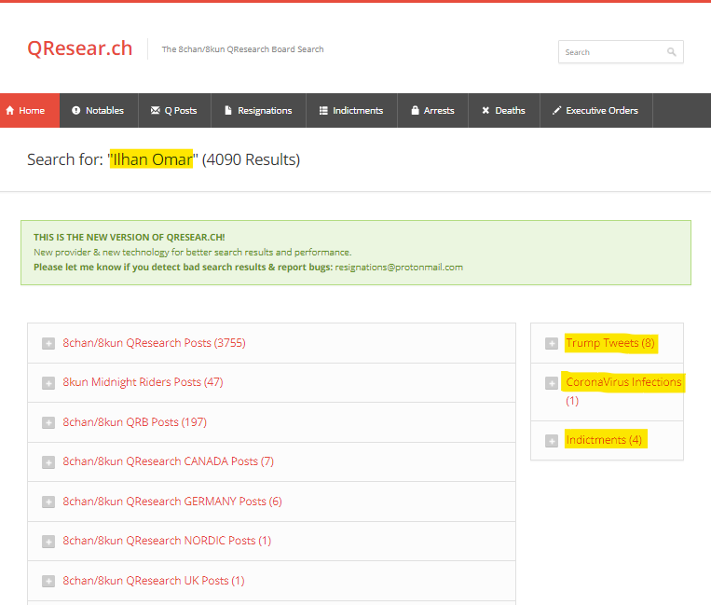Open 8chan/8kun QRB Posts (197) link
This screenshot has width=711, height=605.
coord(135,421)
